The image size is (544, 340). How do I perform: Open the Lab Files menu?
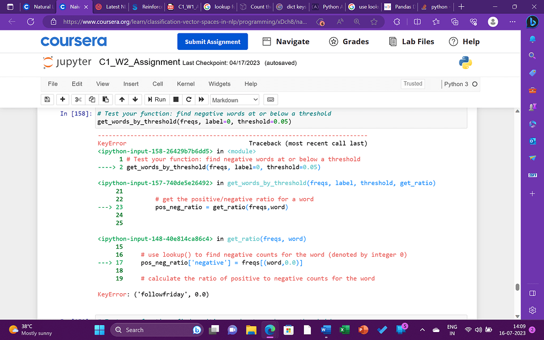(x=412, y=41)
